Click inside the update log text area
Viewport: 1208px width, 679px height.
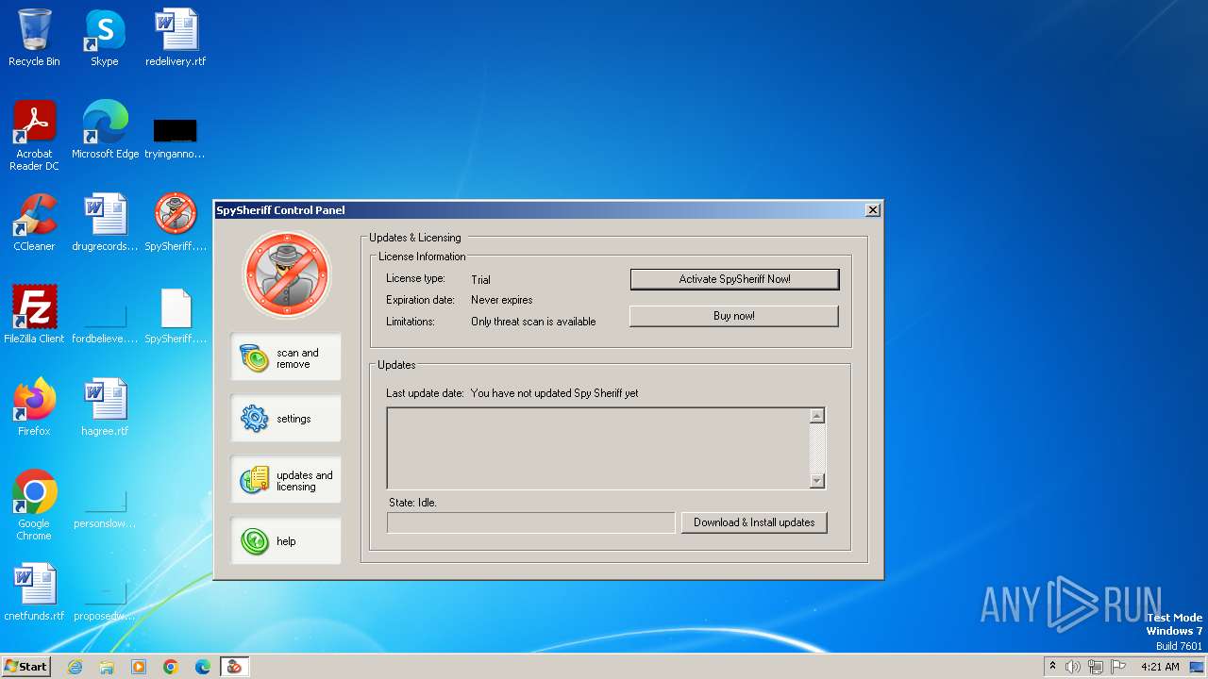click(x=598, y=449)
